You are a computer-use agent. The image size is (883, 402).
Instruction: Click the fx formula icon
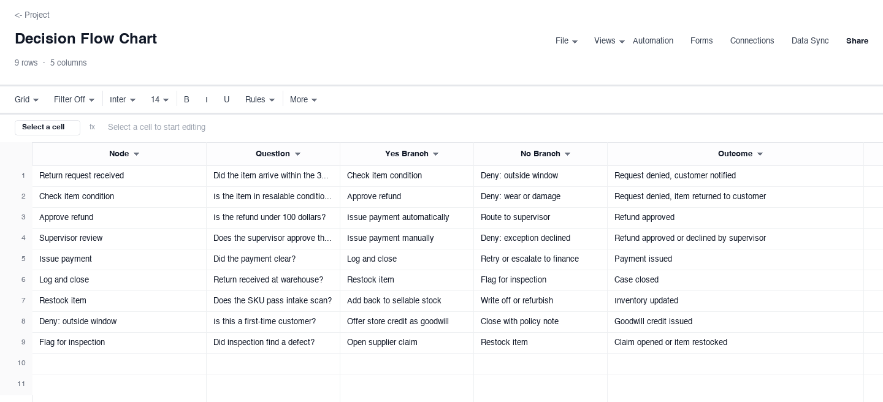(92, 127)
